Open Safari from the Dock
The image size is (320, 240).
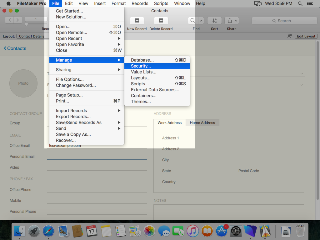tap(48, 231)
